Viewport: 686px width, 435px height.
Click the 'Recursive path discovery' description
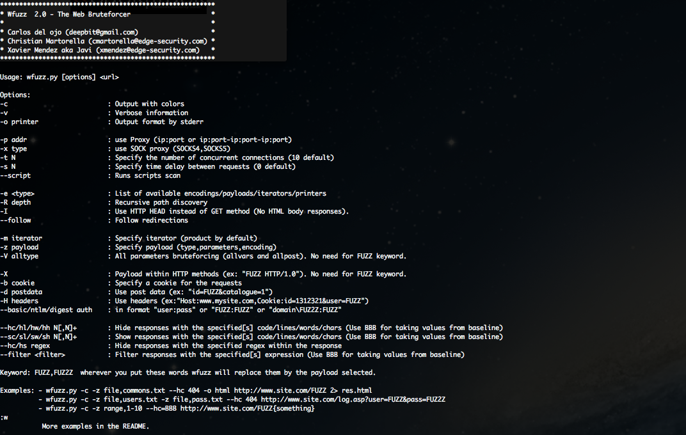coord(161,202)
